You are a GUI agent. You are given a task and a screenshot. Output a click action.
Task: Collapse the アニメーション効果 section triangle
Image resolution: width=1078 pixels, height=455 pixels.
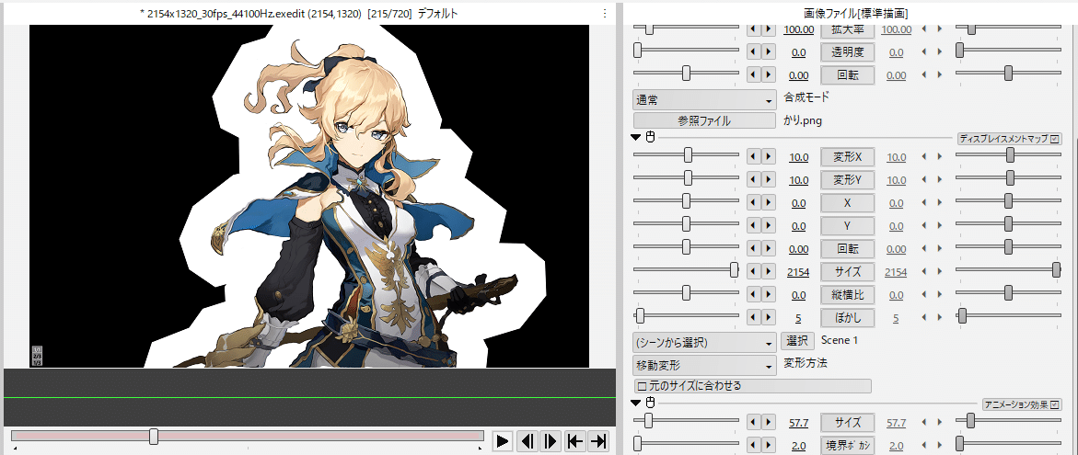tap(636, 403)
